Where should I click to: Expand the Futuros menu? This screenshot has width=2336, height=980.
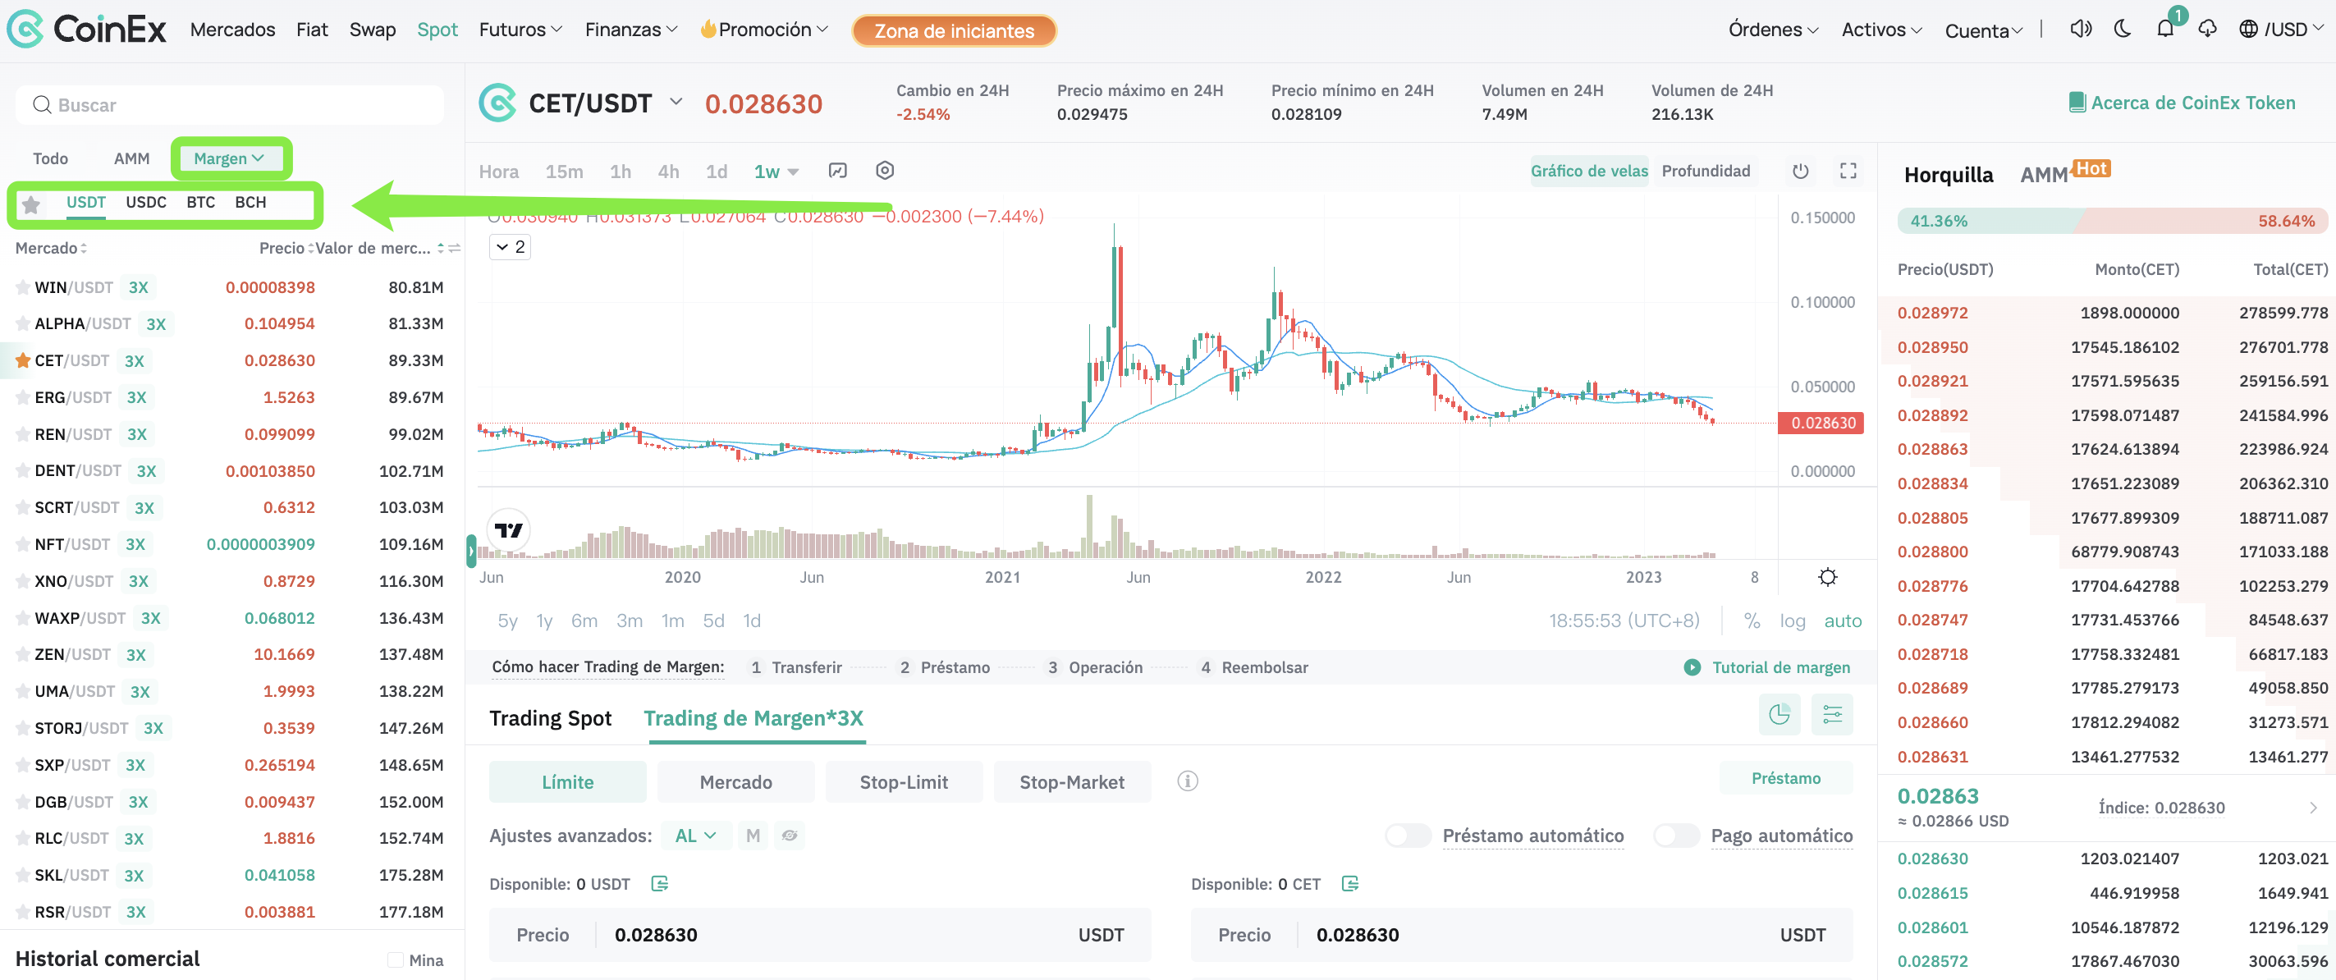[520, 29]
